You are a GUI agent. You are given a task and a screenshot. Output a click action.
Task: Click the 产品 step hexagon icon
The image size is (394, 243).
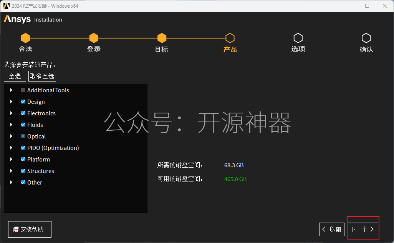[x=230, y=38]
